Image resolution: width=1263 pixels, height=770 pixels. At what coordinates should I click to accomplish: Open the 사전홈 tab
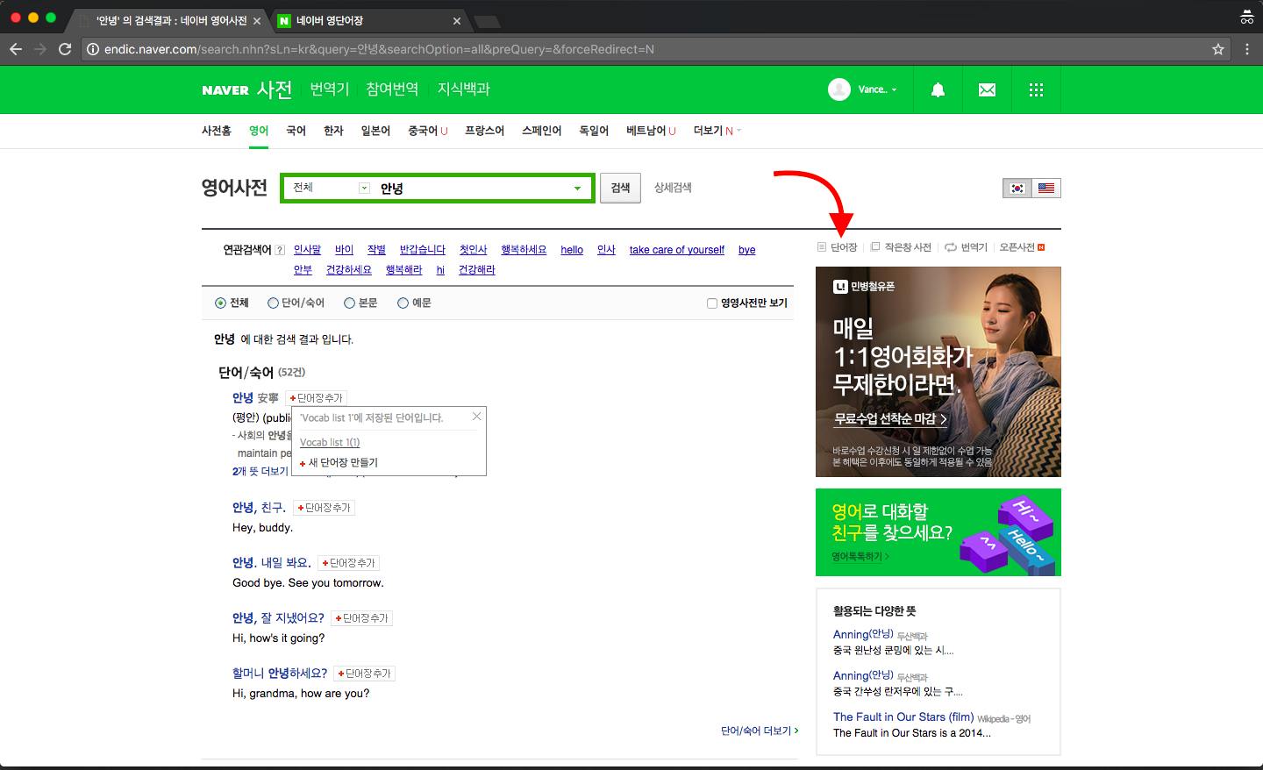[x=217, y=131]
